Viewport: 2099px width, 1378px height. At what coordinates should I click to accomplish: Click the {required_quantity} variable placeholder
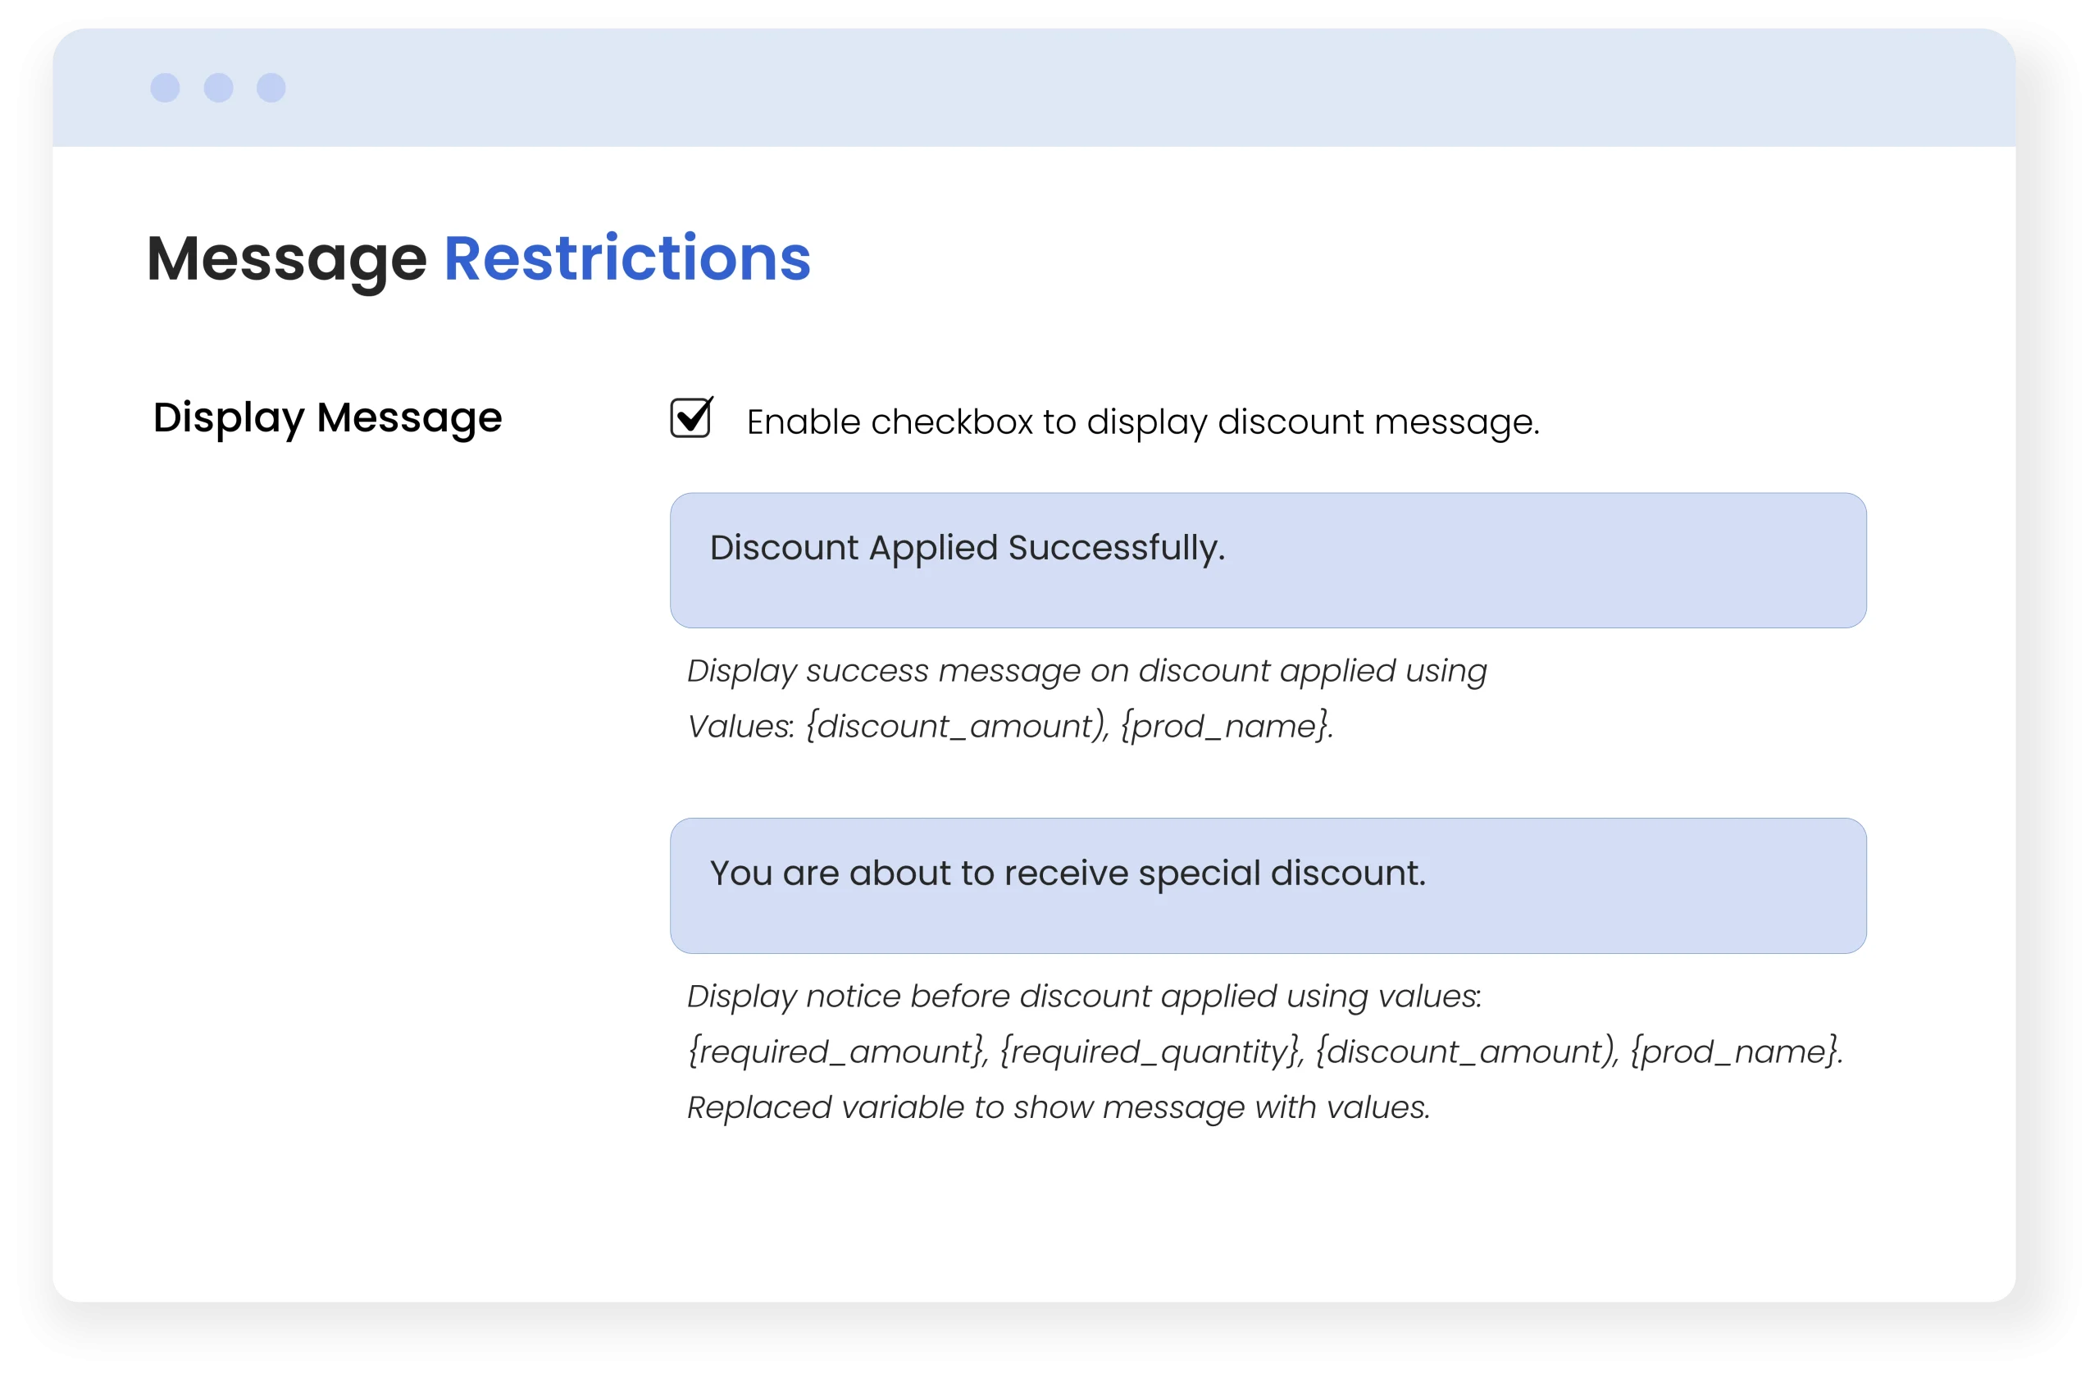pos(1151,1052)
